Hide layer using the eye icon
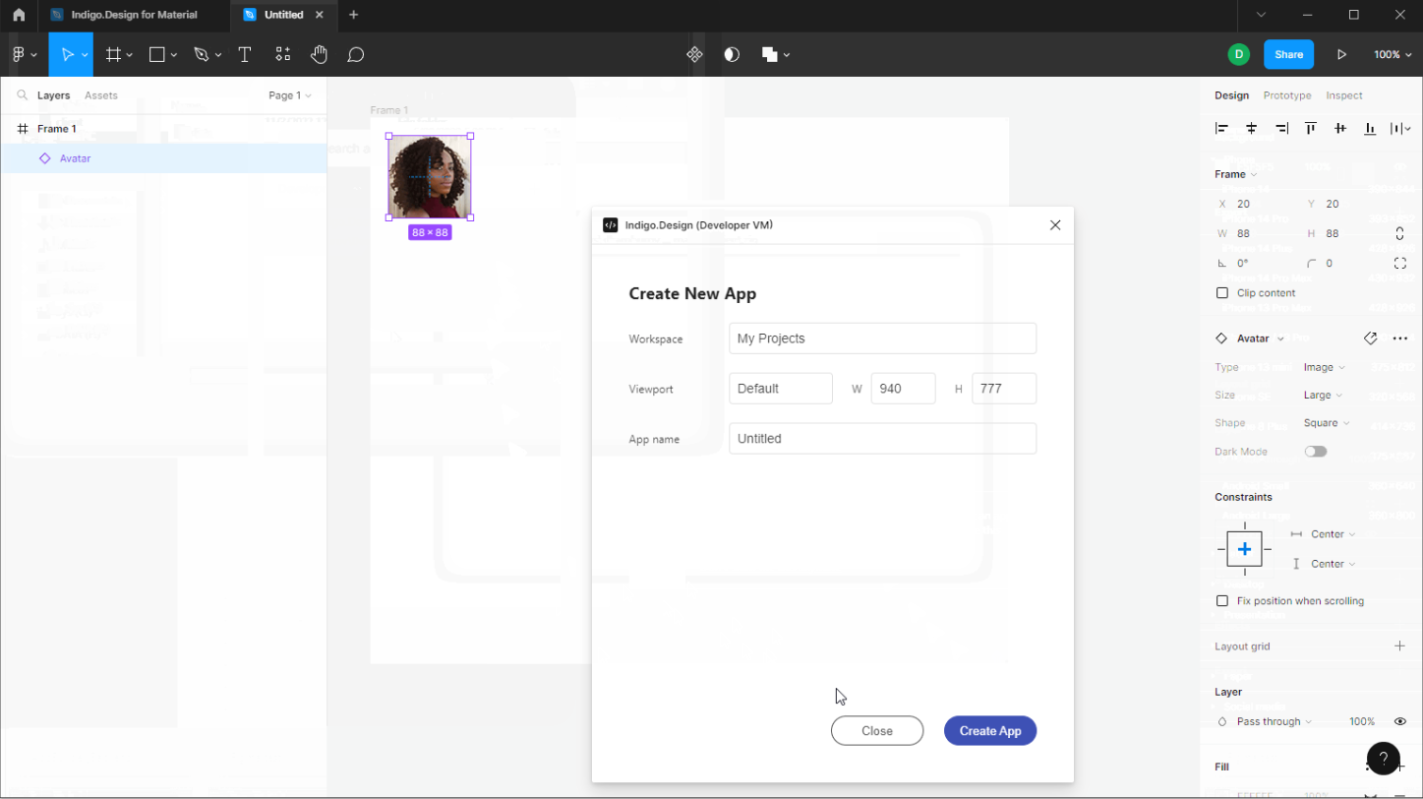Viewport: 1423px width, 799px height. (x=1399, y=722)
